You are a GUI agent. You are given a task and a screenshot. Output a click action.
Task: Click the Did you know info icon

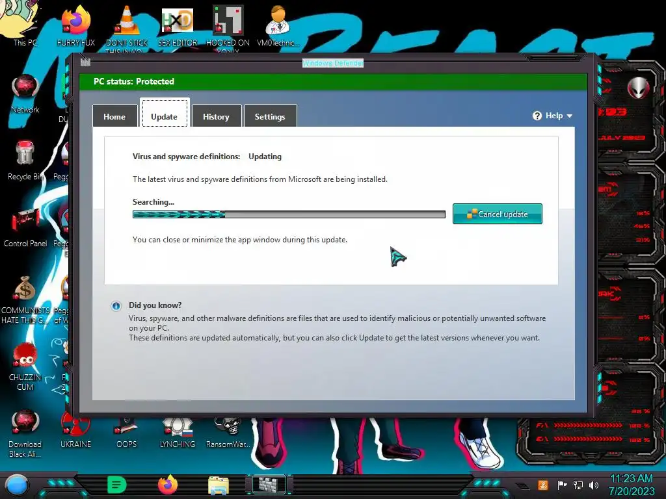coord(116,306)
